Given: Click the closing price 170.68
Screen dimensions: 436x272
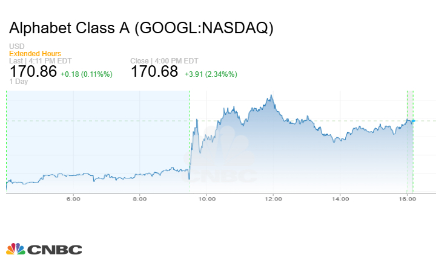Looking at the screenshot, I should point(154,71).
